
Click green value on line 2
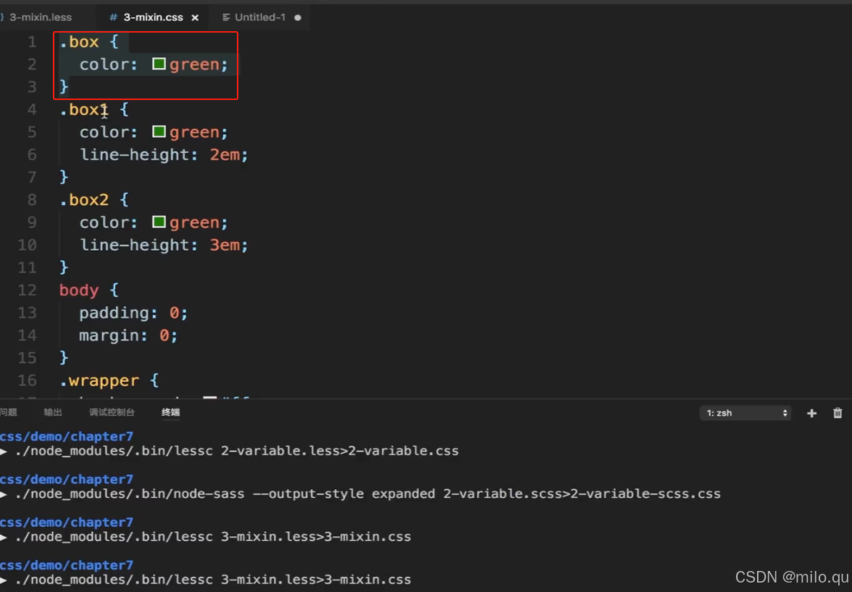pos(194,64)
